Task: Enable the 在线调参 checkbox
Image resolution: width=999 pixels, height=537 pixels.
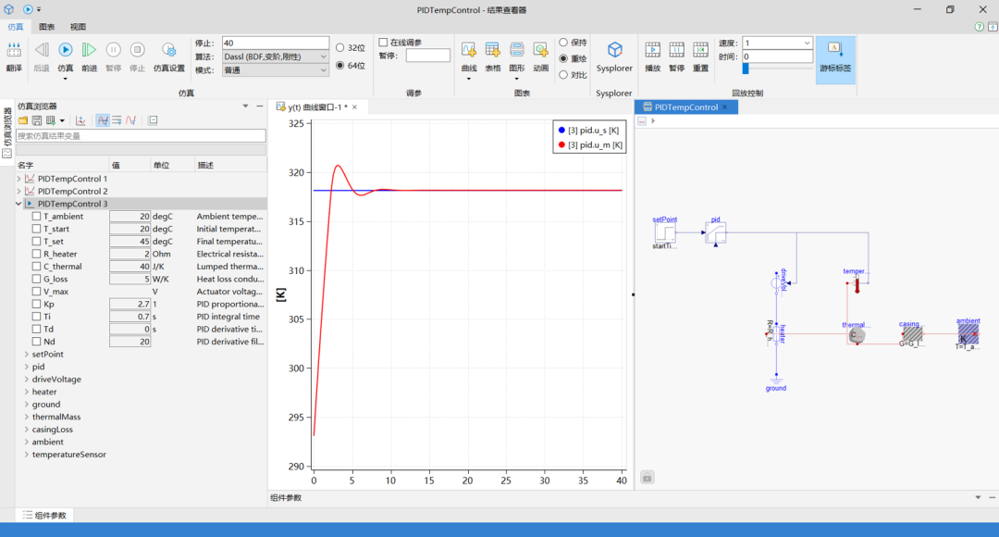Action: coord(383,42)
